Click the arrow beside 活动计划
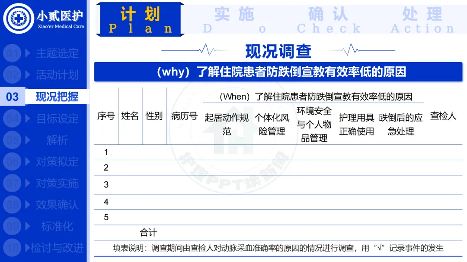The height and width of the screenshot is (262, 467). pyautogui.click(x=28, y=75)
